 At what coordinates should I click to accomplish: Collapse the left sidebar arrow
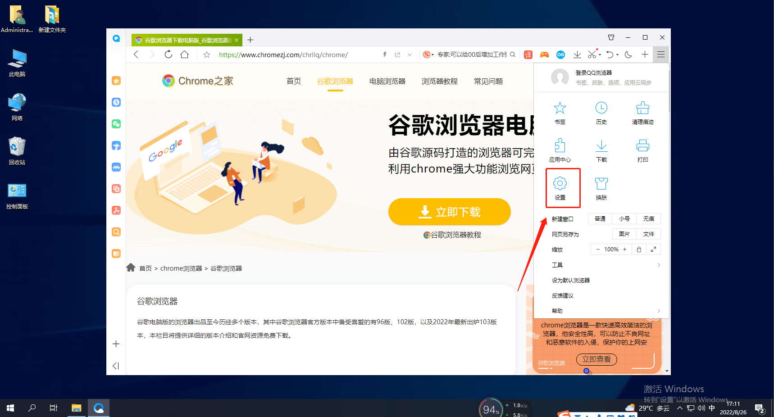(x=116, y=366)
